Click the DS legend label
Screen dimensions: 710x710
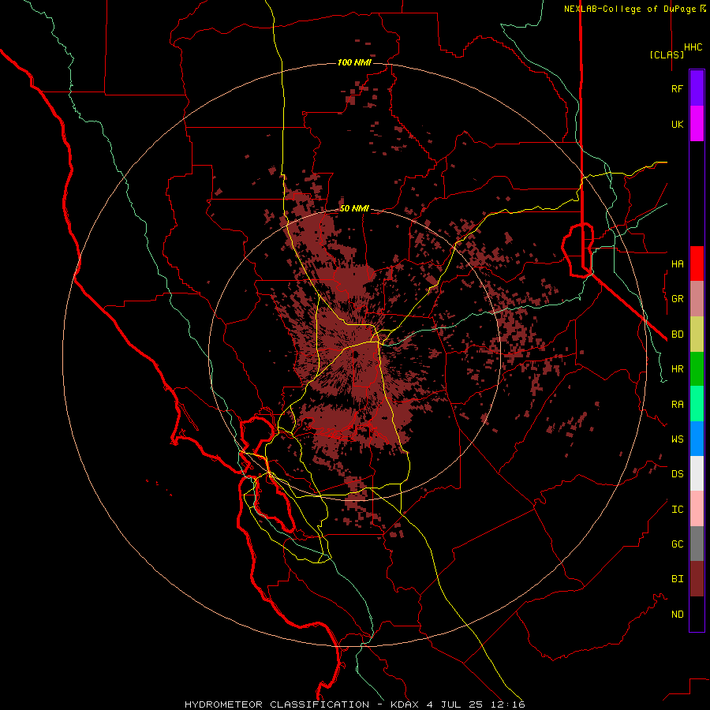click(677, 474)
